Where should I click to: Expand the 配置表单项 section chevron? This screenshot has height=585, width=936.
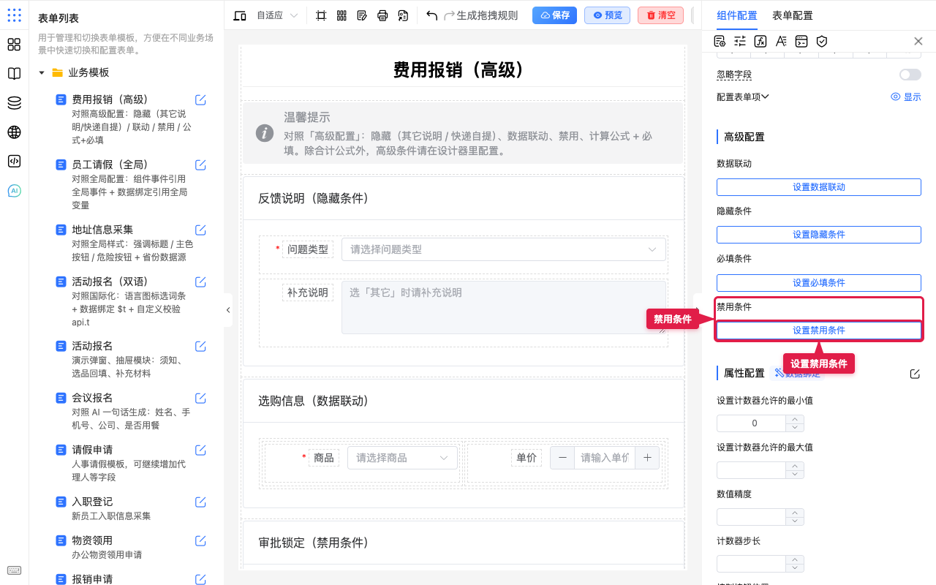point(766,97)
